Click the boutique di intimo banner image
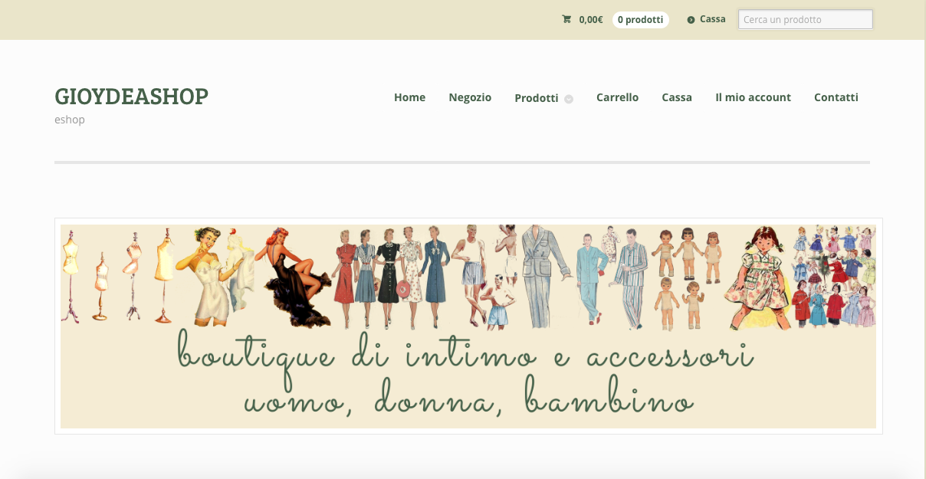Screen dimensions: 926x479 tap(468, 326)
